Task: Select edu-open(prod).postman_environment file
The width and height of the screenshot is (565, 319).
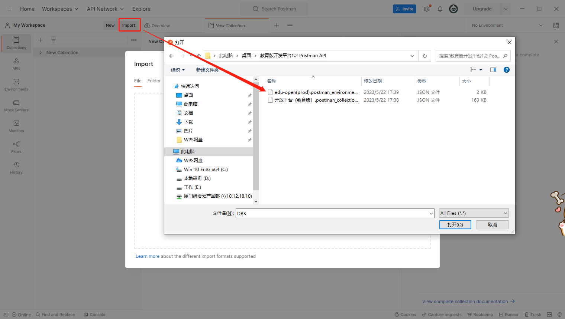Action: (x=316, y=92)
